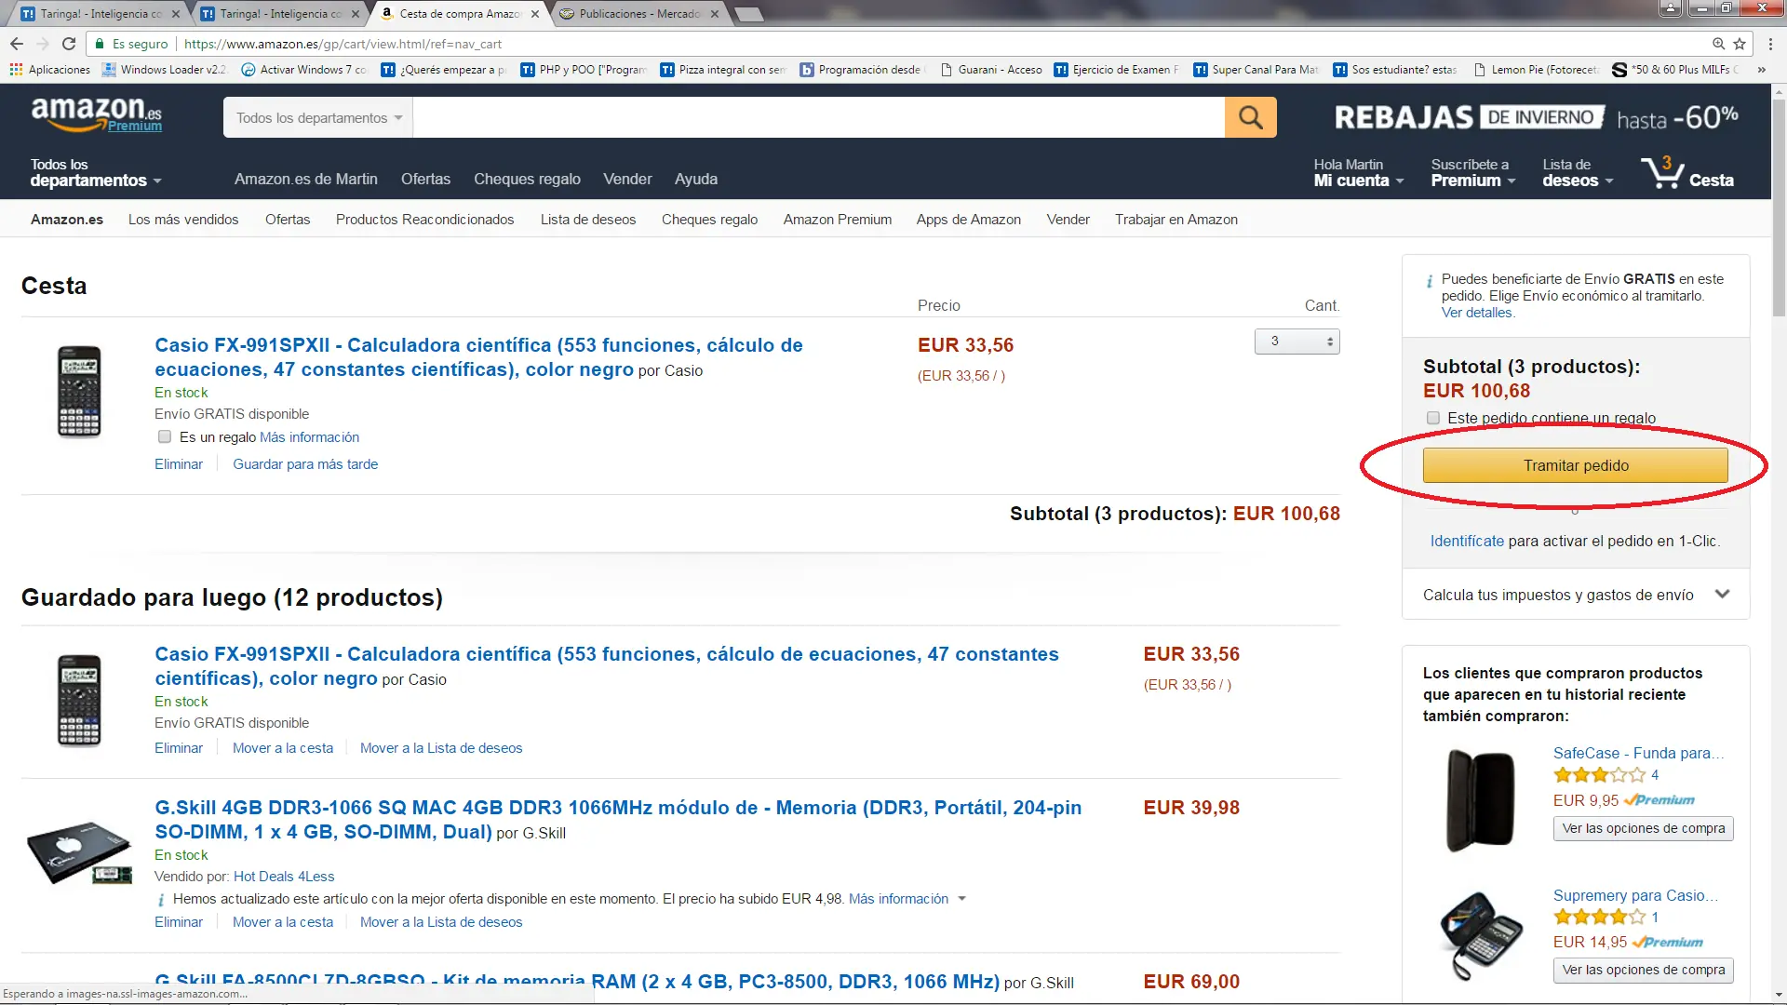Open the Todos los departamentos search dropdown
This screenshot has height=1005, width=1787.
click(317, 117)
